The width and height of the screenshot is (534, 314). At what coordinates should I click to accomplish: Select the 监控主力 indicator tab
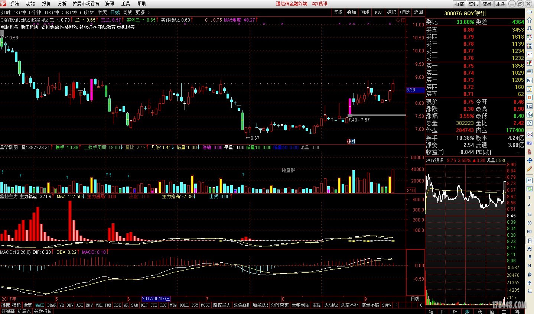click(222, 305)
